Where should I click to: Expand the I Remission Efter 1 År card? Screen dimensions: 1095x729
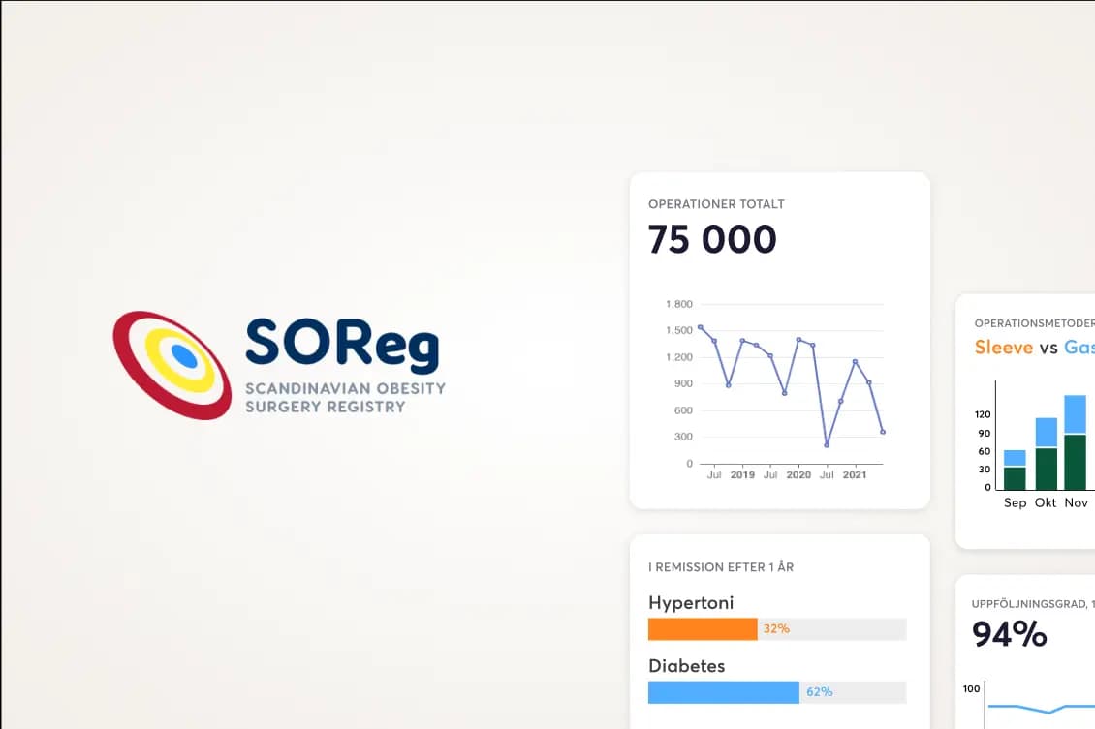point(778,629)
